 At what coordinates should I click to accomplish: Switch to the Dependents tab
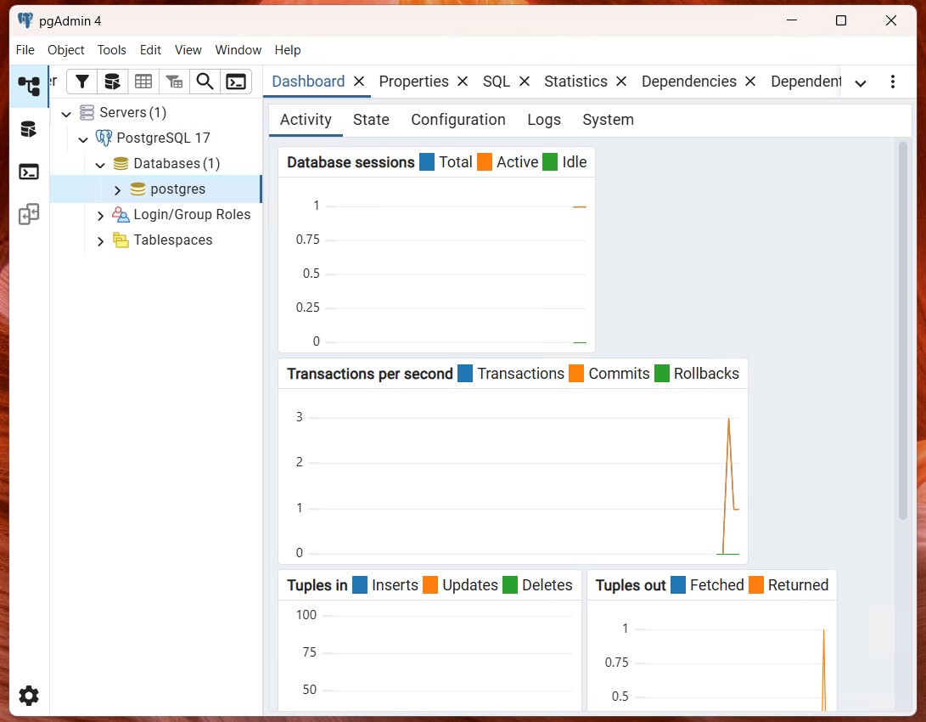tap(806, 82)
